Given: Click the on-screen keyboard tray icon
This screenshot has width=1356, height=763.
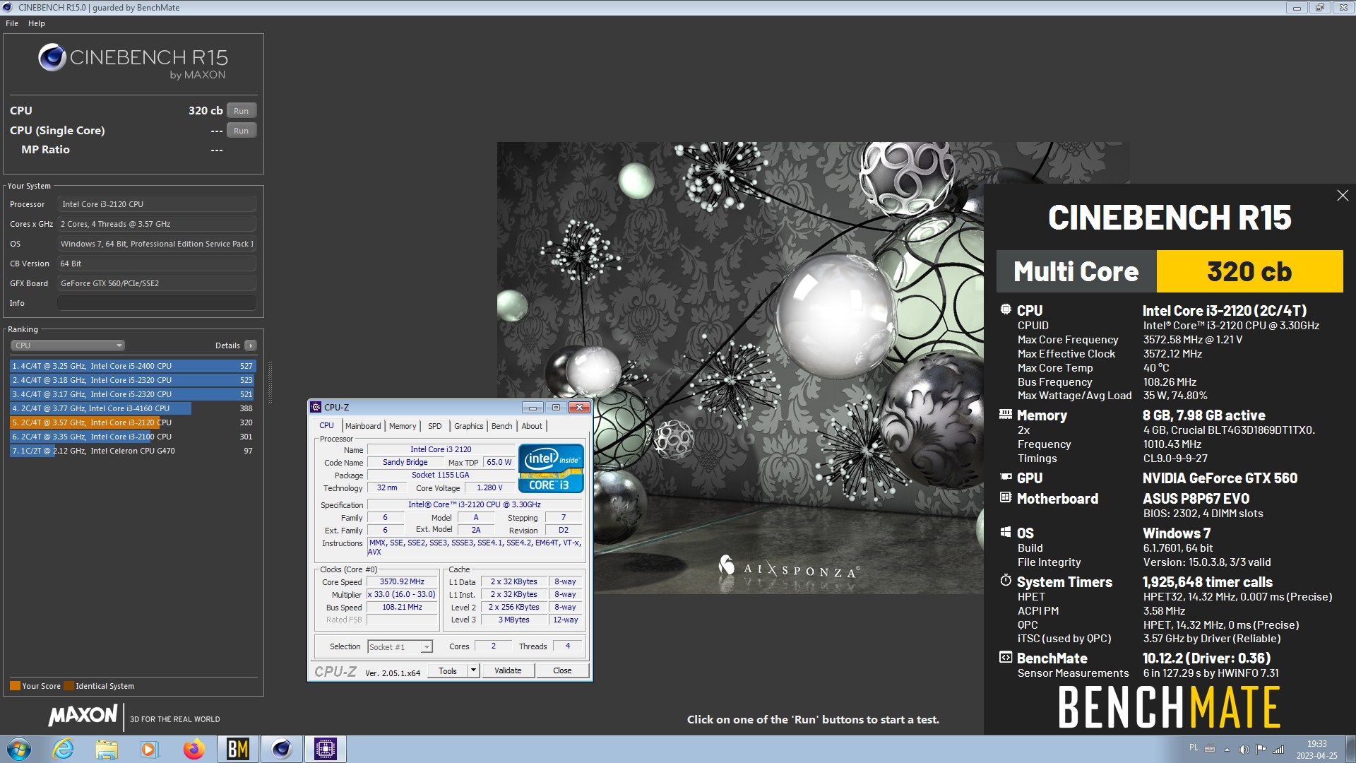Looking at the screenshot, I should pos(1210,749).
